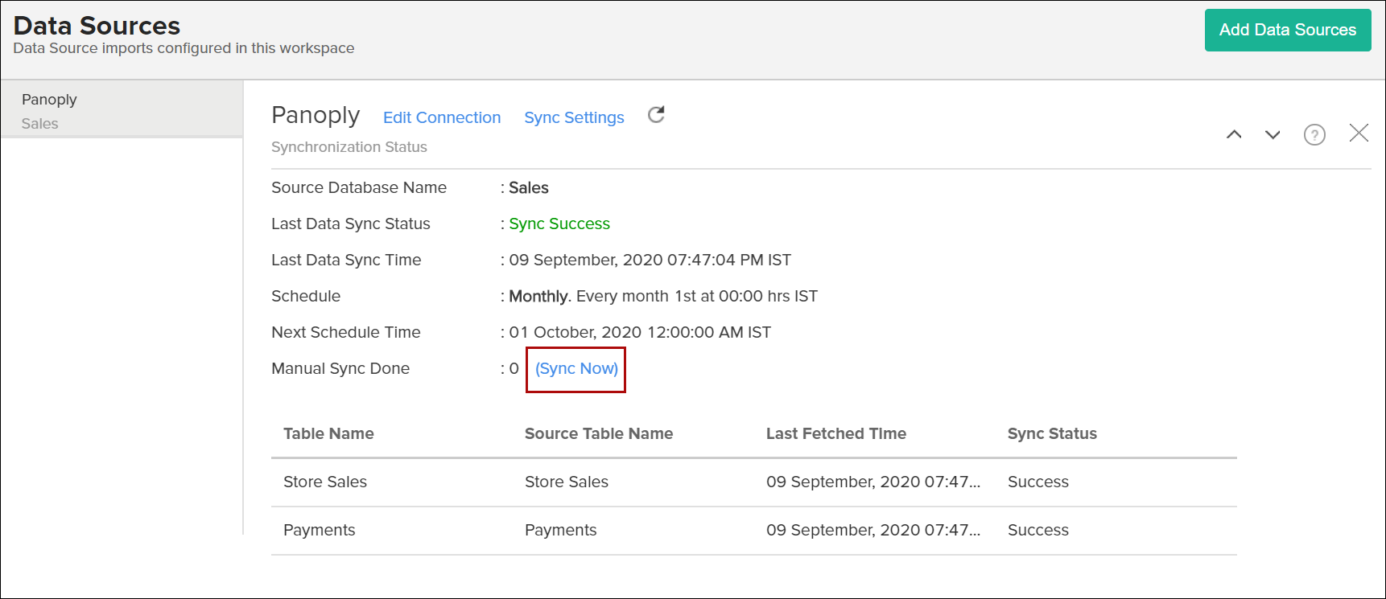Select the Payments table row

(320, 531)
